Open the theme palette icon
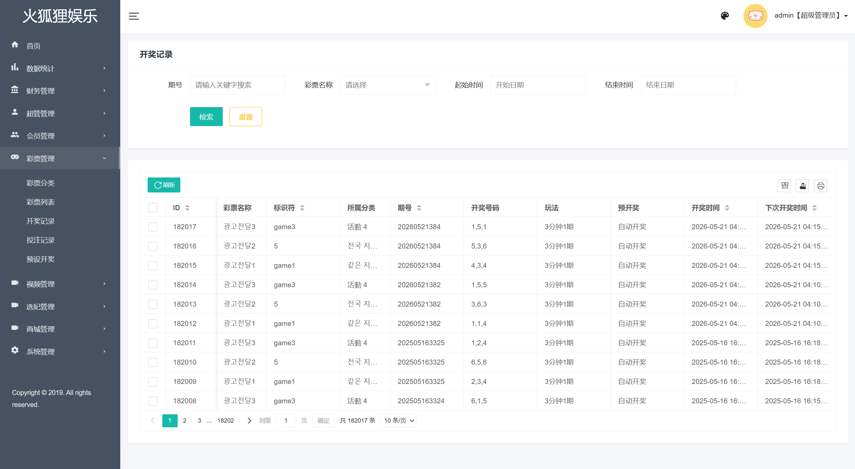 coord(725,16)
